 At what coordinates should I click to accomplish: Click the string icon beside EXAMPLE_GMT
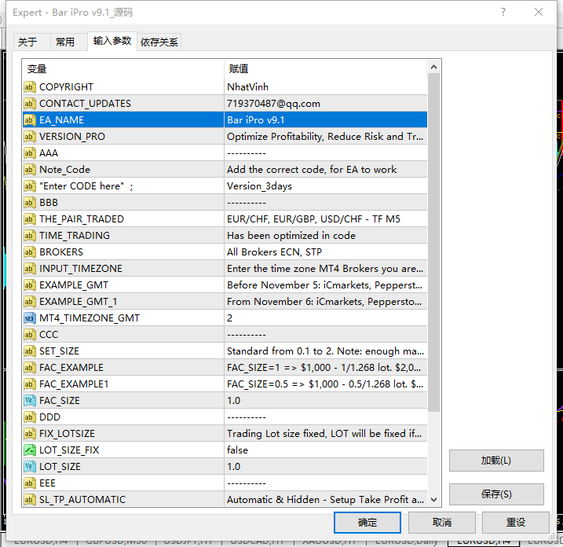coord(30,285)
